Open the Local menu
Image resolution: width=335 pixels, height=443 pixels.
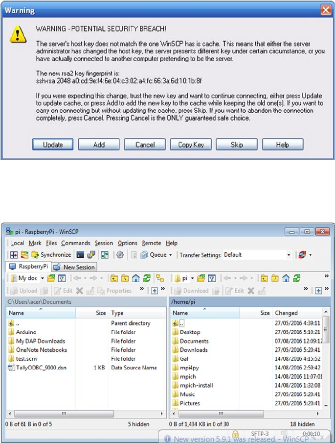click(x=18, y=243)
